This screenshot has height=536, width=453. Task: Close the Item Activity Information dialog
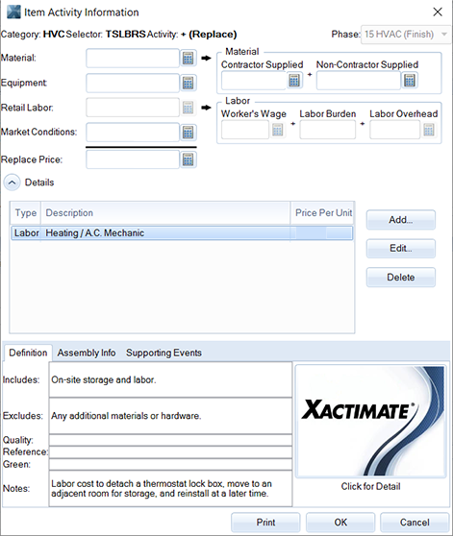coord(438,12)
